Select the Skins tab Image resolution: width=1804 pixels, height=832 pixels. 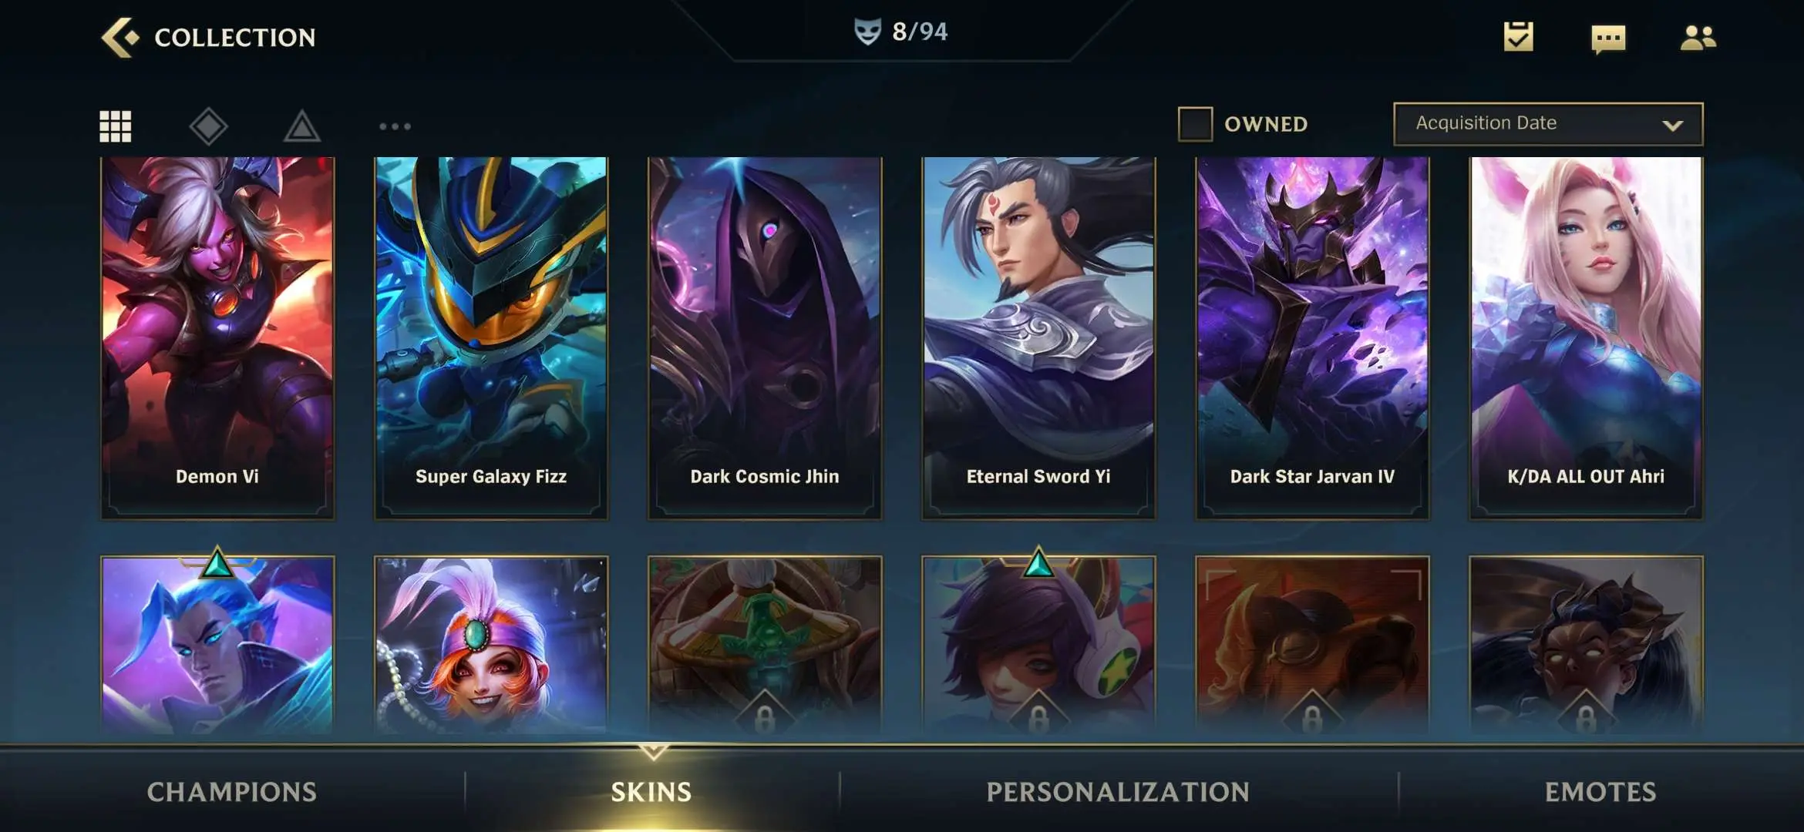coord(651,792)
